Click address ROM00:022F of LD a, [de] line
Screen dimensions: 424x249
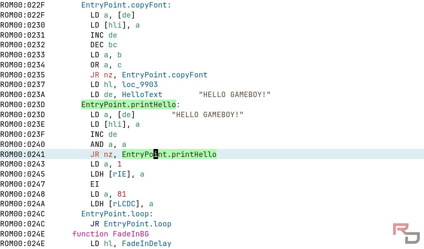pyautogui.click(x=23, y=15)
